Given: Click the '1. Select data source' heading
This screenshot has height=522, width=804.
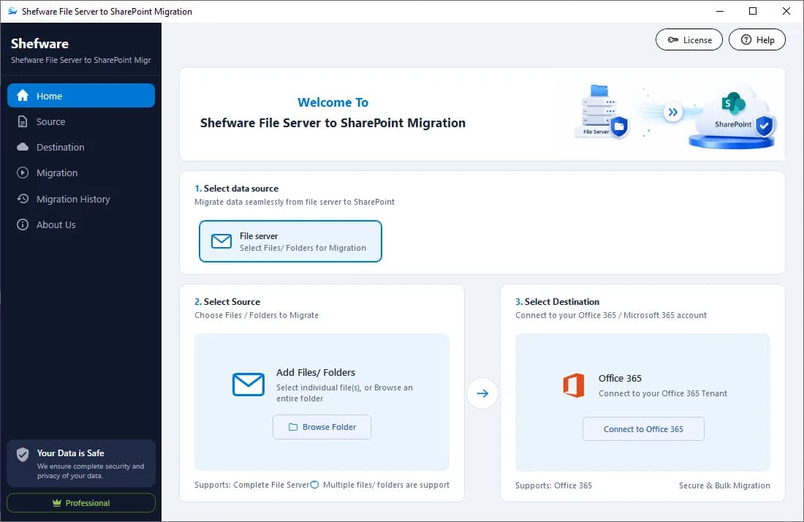Looking at the screenshot, I should [236, 188].
